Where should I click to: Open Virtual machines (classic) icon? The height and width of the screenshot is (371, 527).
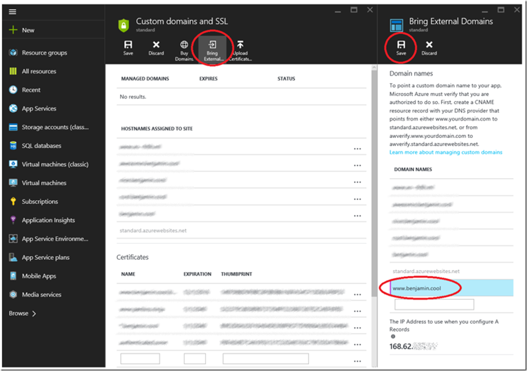pyautogui.click(x=13, y=164)
